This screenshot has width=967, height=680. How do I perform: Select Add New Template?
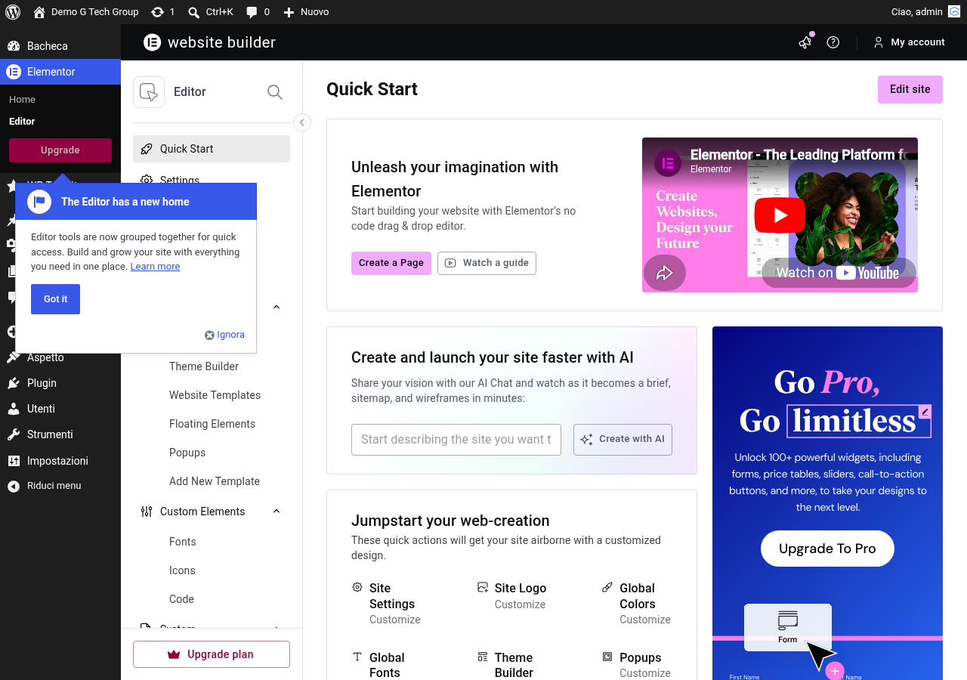point(215,481)
